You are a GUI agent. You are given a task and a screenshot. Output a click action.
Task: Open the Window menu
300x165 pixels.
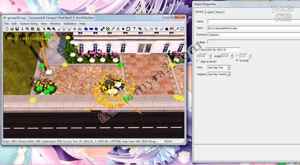click(55, 24)
